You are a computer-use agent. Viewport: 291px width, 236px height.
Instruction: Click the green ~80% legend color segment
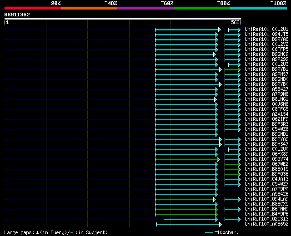tap(202, 8)
